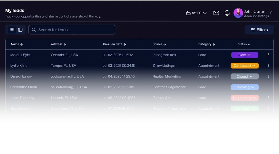The height and width of the screenshot is (154, 279).
Task: Sort by Source column
Action: click(159, 44)
